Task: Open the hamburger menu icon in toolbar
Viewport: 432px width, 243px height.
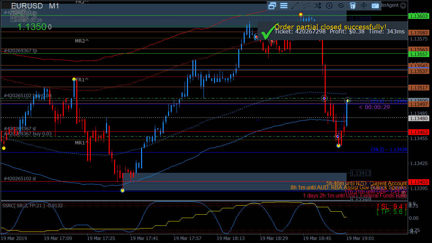Action: coord(284,5)
